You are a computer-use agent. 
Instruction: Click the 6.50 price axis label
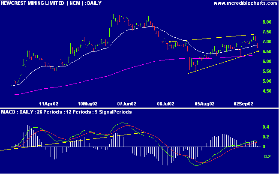267,52
